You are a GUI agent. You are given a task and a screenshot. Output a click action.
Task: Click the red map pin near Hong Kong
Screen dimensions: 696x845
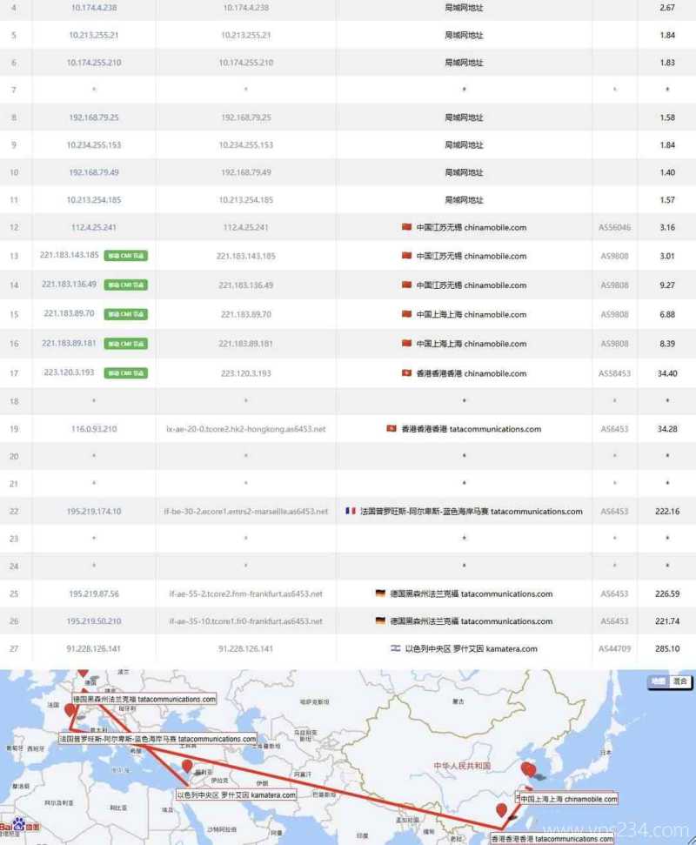pyautogui.click(x=503, y=808)
